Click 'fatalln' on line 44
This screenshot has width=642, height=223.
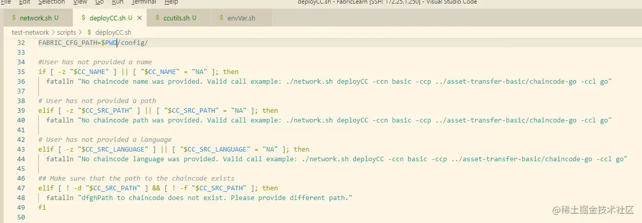point(60,159)
